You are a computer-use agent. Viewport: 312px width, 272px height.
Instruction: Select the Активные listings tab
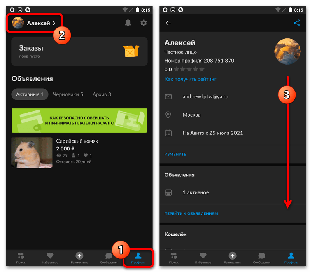click(30, 94)
